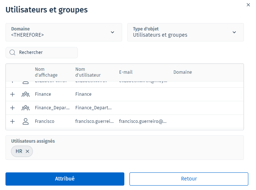256x190 pixels.
Task: Close the Utilisateurs et groupes dialog
Action: [249, 4]
